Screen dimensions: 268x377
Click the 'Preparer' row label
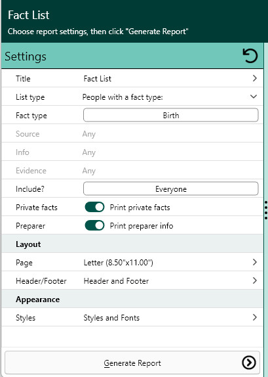[31, 226]
